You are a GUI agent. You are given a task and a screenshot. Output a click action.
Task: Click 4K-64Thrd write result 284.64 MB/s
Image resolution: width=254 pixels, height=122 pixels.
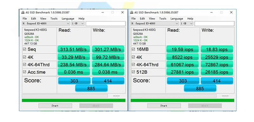point(108,65)
